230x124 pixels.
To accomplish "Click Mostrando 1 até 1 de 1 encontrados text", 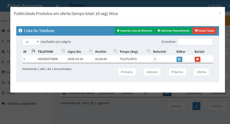I will pyautogui.click(x=47, y=69).
